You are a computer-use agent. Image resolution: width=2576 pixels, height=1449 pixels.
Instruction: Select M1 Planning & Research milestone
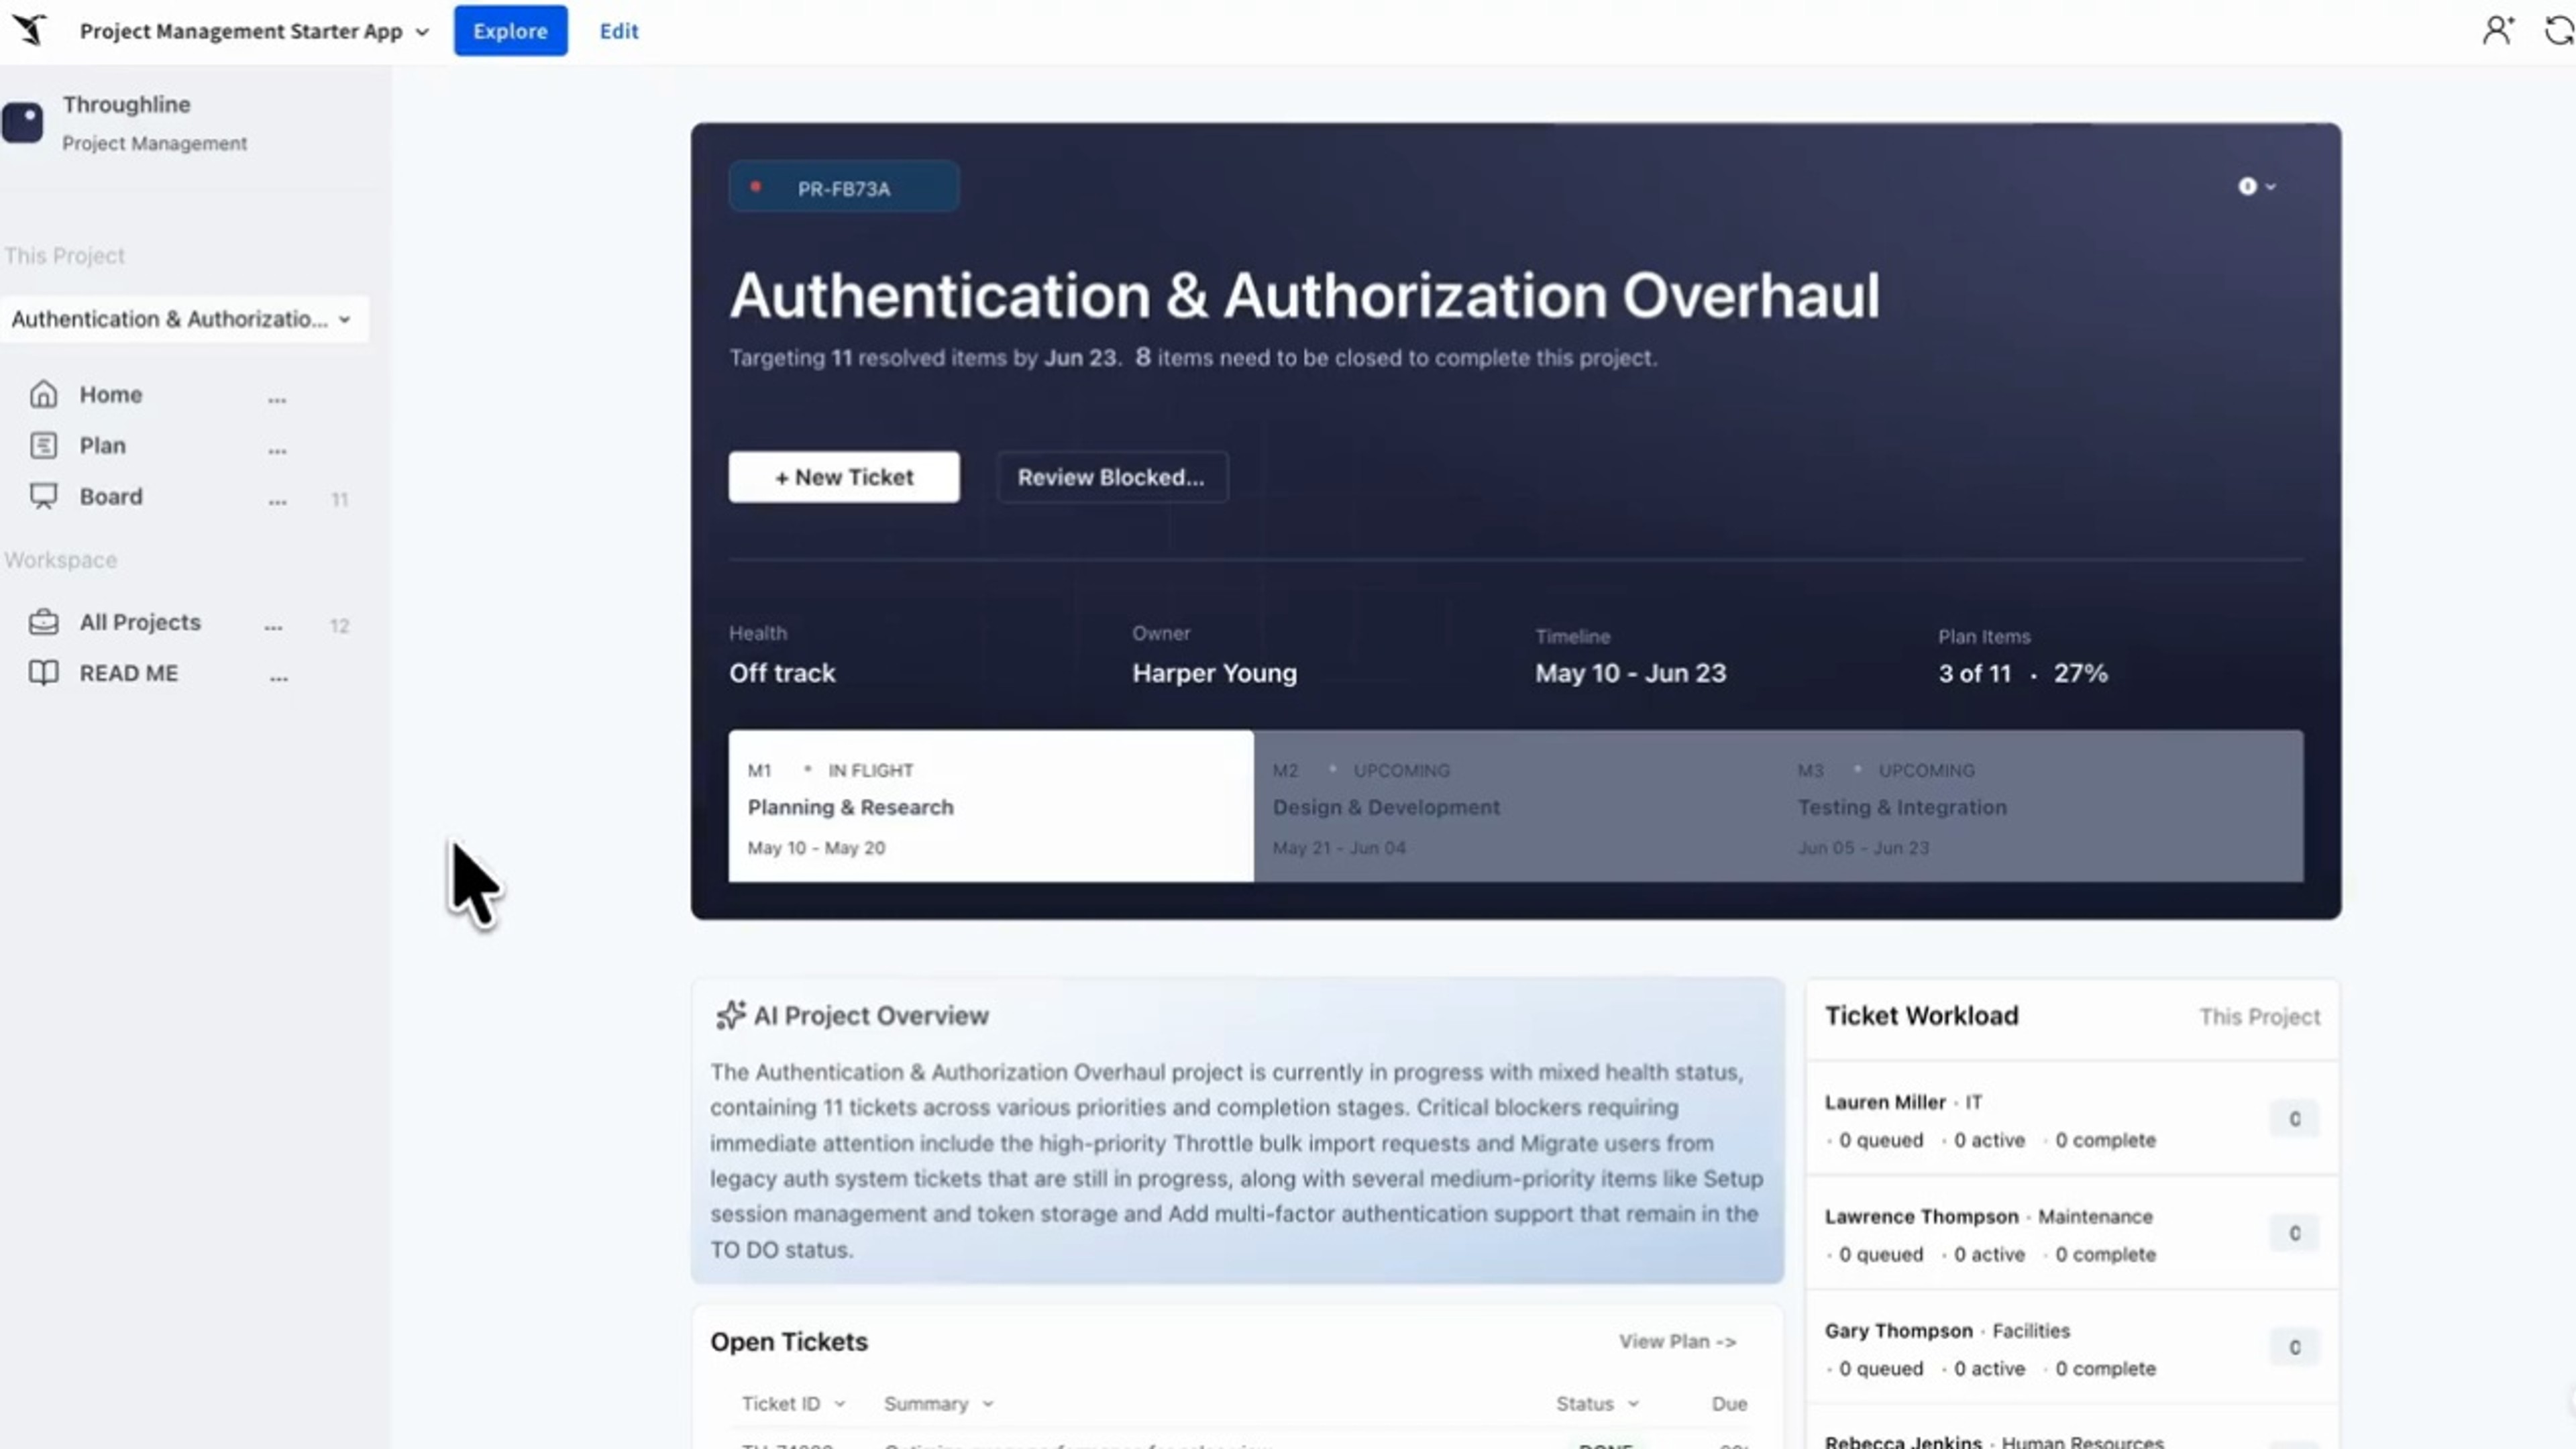pos(990,806)
